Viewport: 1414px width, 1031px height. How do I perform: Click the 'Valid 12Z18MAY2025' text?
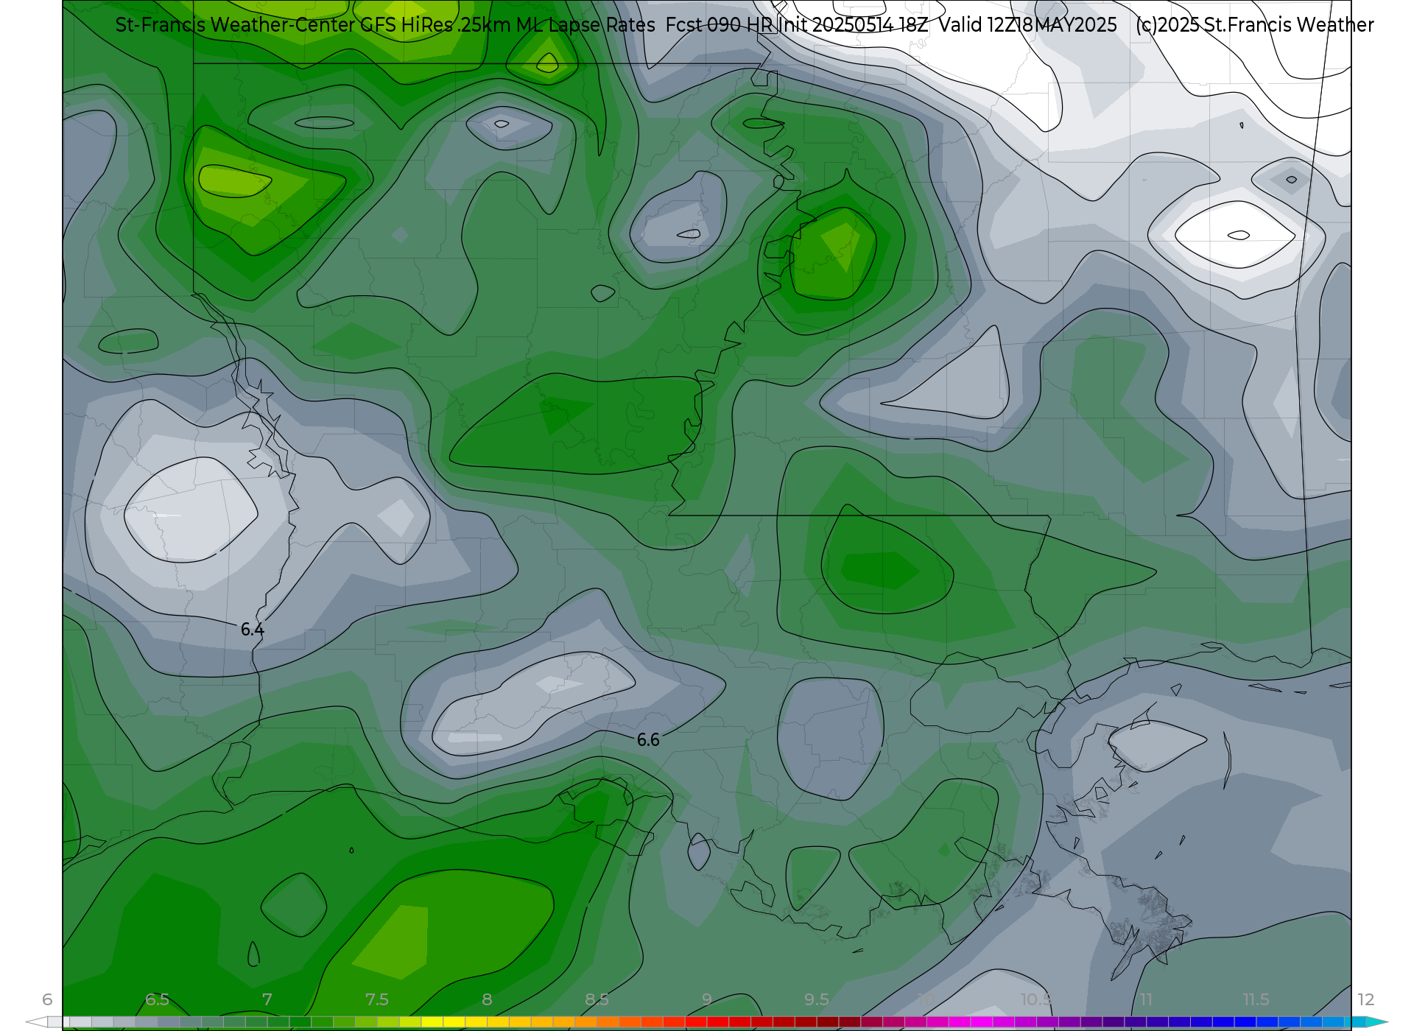point(1027,25)
